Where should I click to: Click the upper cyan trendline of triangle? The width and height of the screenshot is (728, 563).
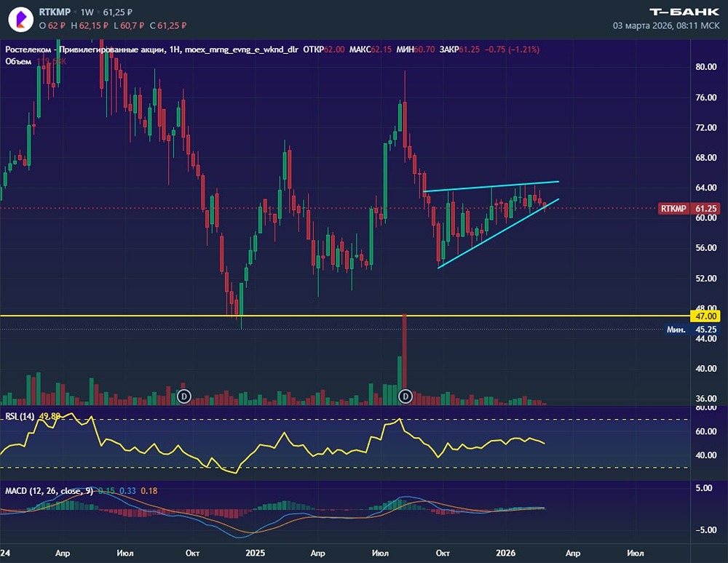coord(491,186)
